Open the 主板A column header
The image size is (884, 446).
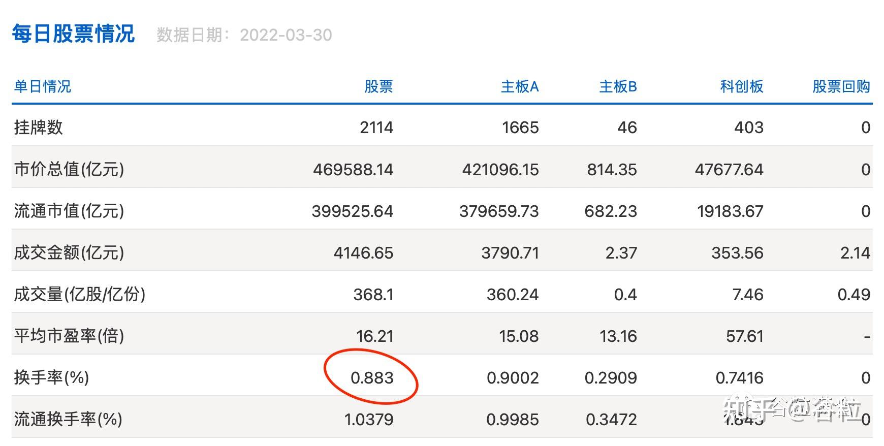tap(519, 86)
